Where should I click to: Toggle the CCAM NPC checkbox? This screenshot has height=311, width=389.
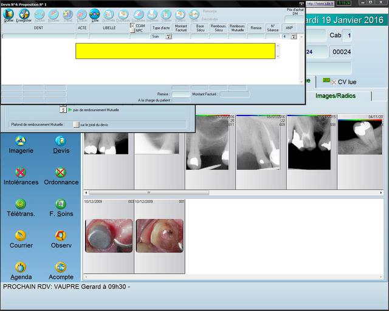click(133, 26)
